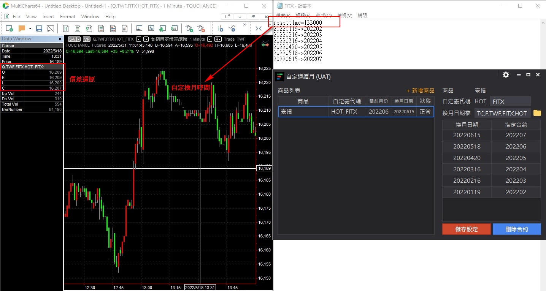Click the robot arm auto trading stop icon

[x=201, y=28]
